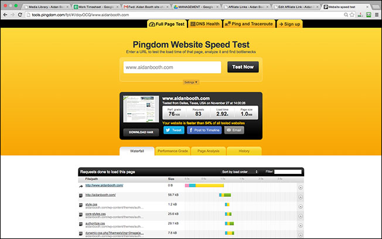
Task: Open the style.css file link
Action: pyautogui.click(x=91, y=204)
